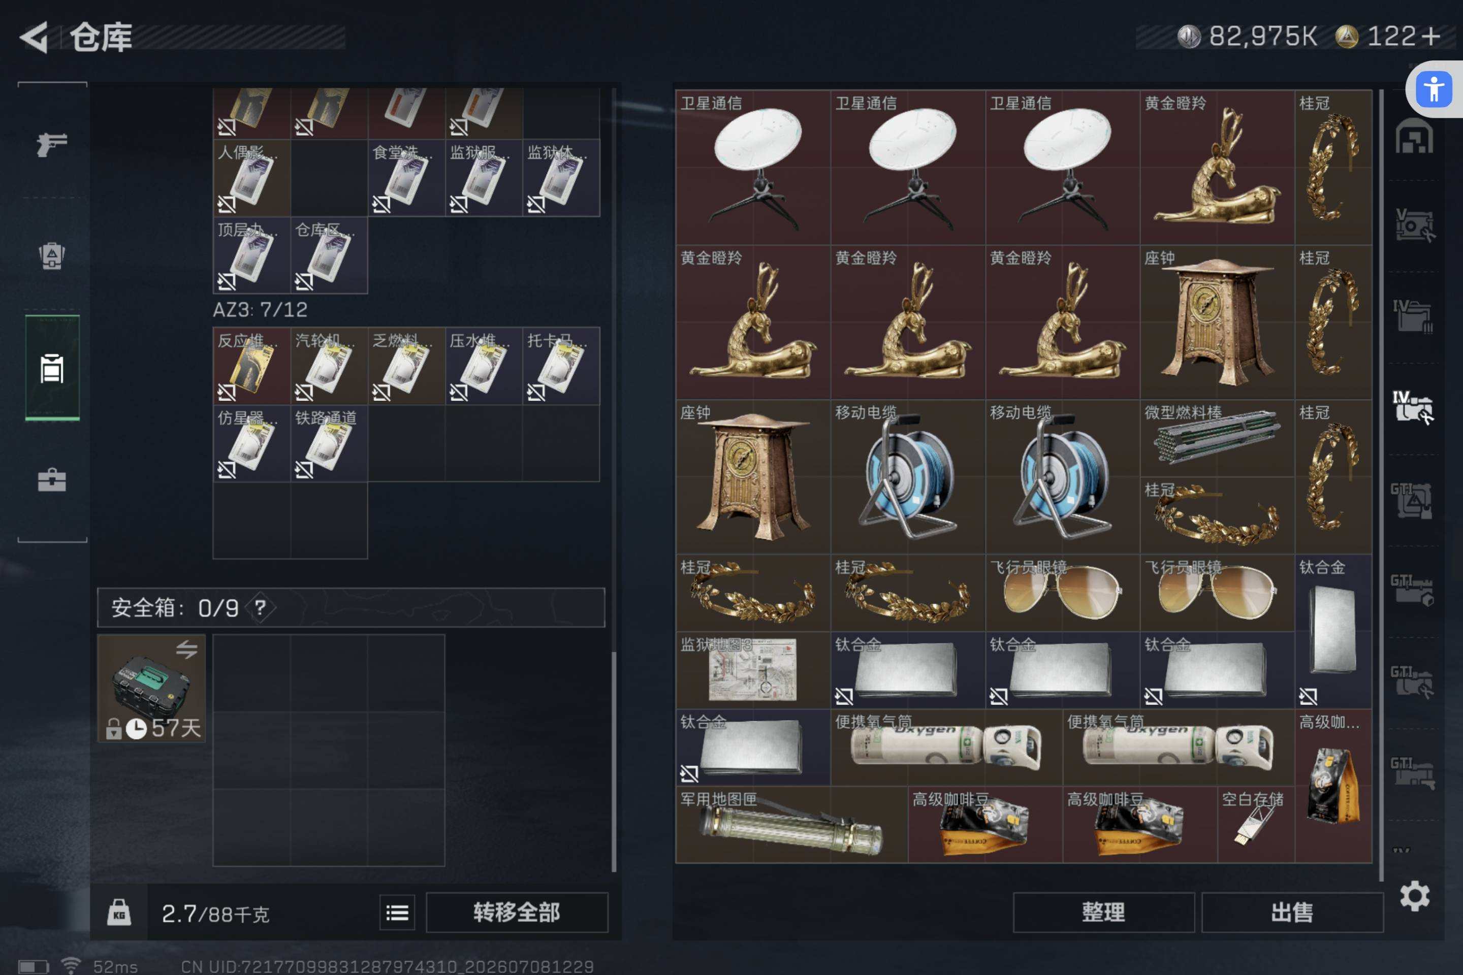Open the medical briefcase tab in sidebar

pos(52,480)
